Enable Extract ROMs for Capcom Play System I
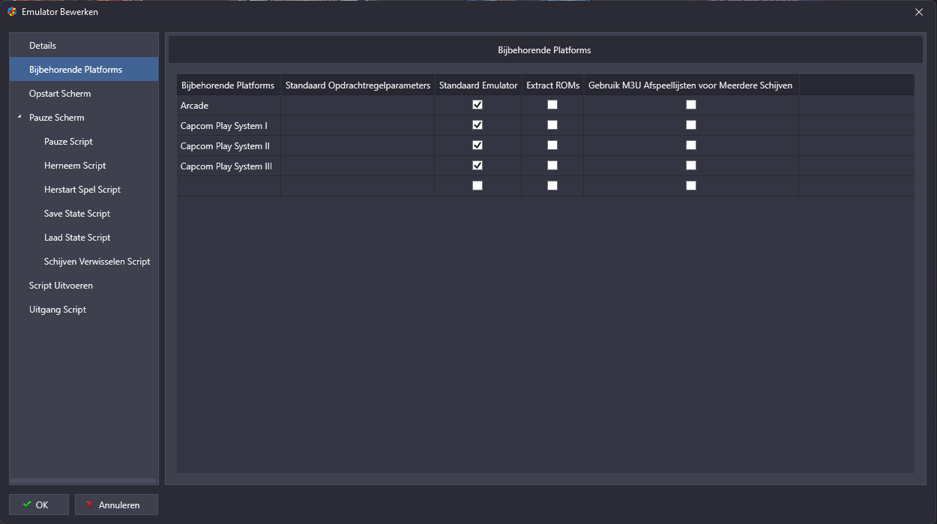Screen dimensions: 937x524 tap(552, 125)
